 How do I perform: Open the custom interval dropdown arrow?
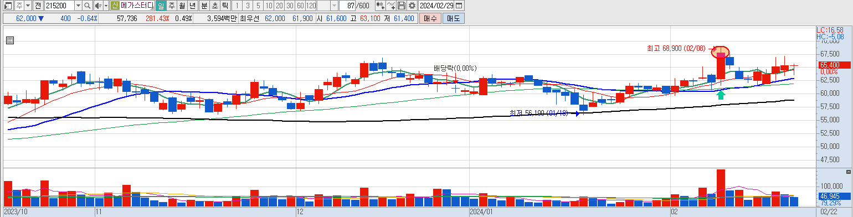tap(334, 6)
